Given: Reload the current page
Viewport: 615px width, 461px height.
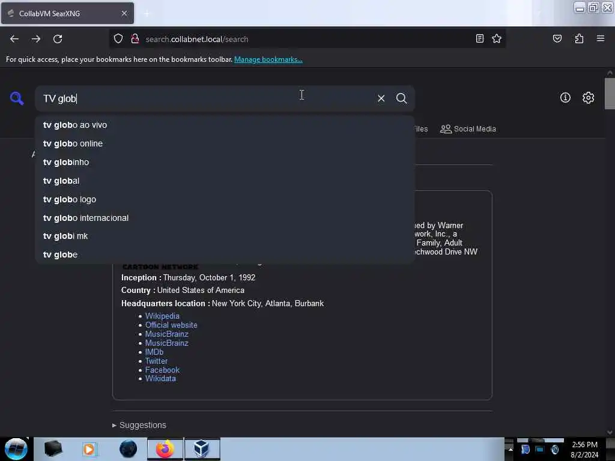Looking at the screenshot, I should [x=58, y=39].
